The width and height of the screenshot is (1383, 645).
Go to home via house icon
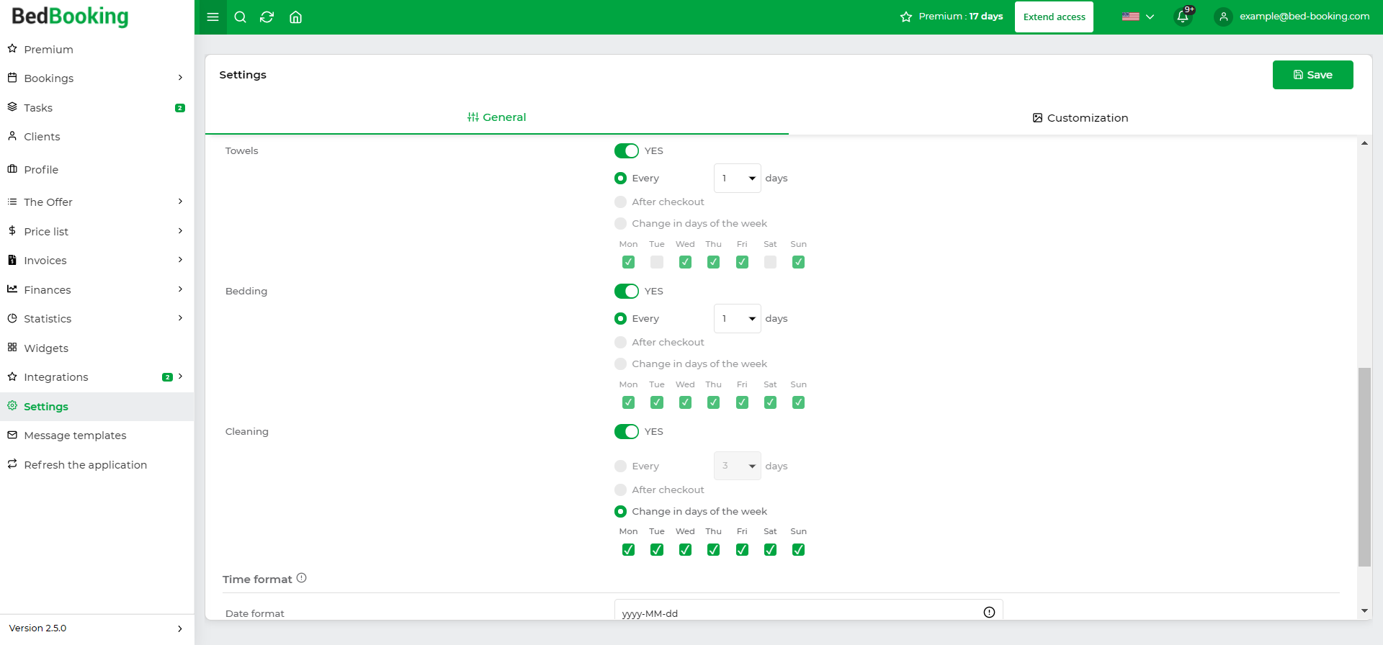295,17
